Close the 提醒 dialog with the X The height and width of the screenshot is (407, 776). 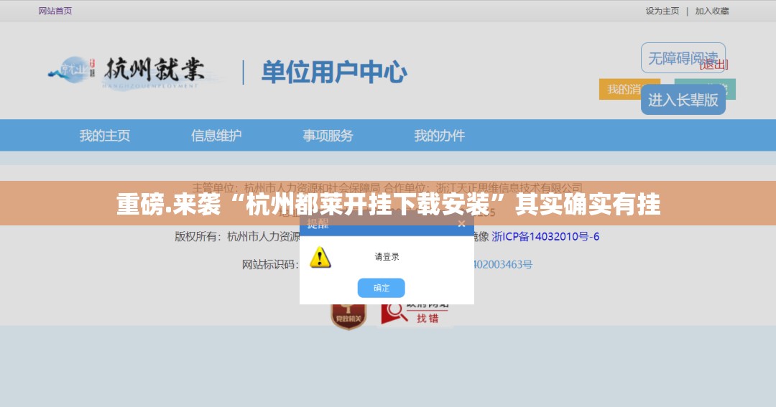coord(461,224)
